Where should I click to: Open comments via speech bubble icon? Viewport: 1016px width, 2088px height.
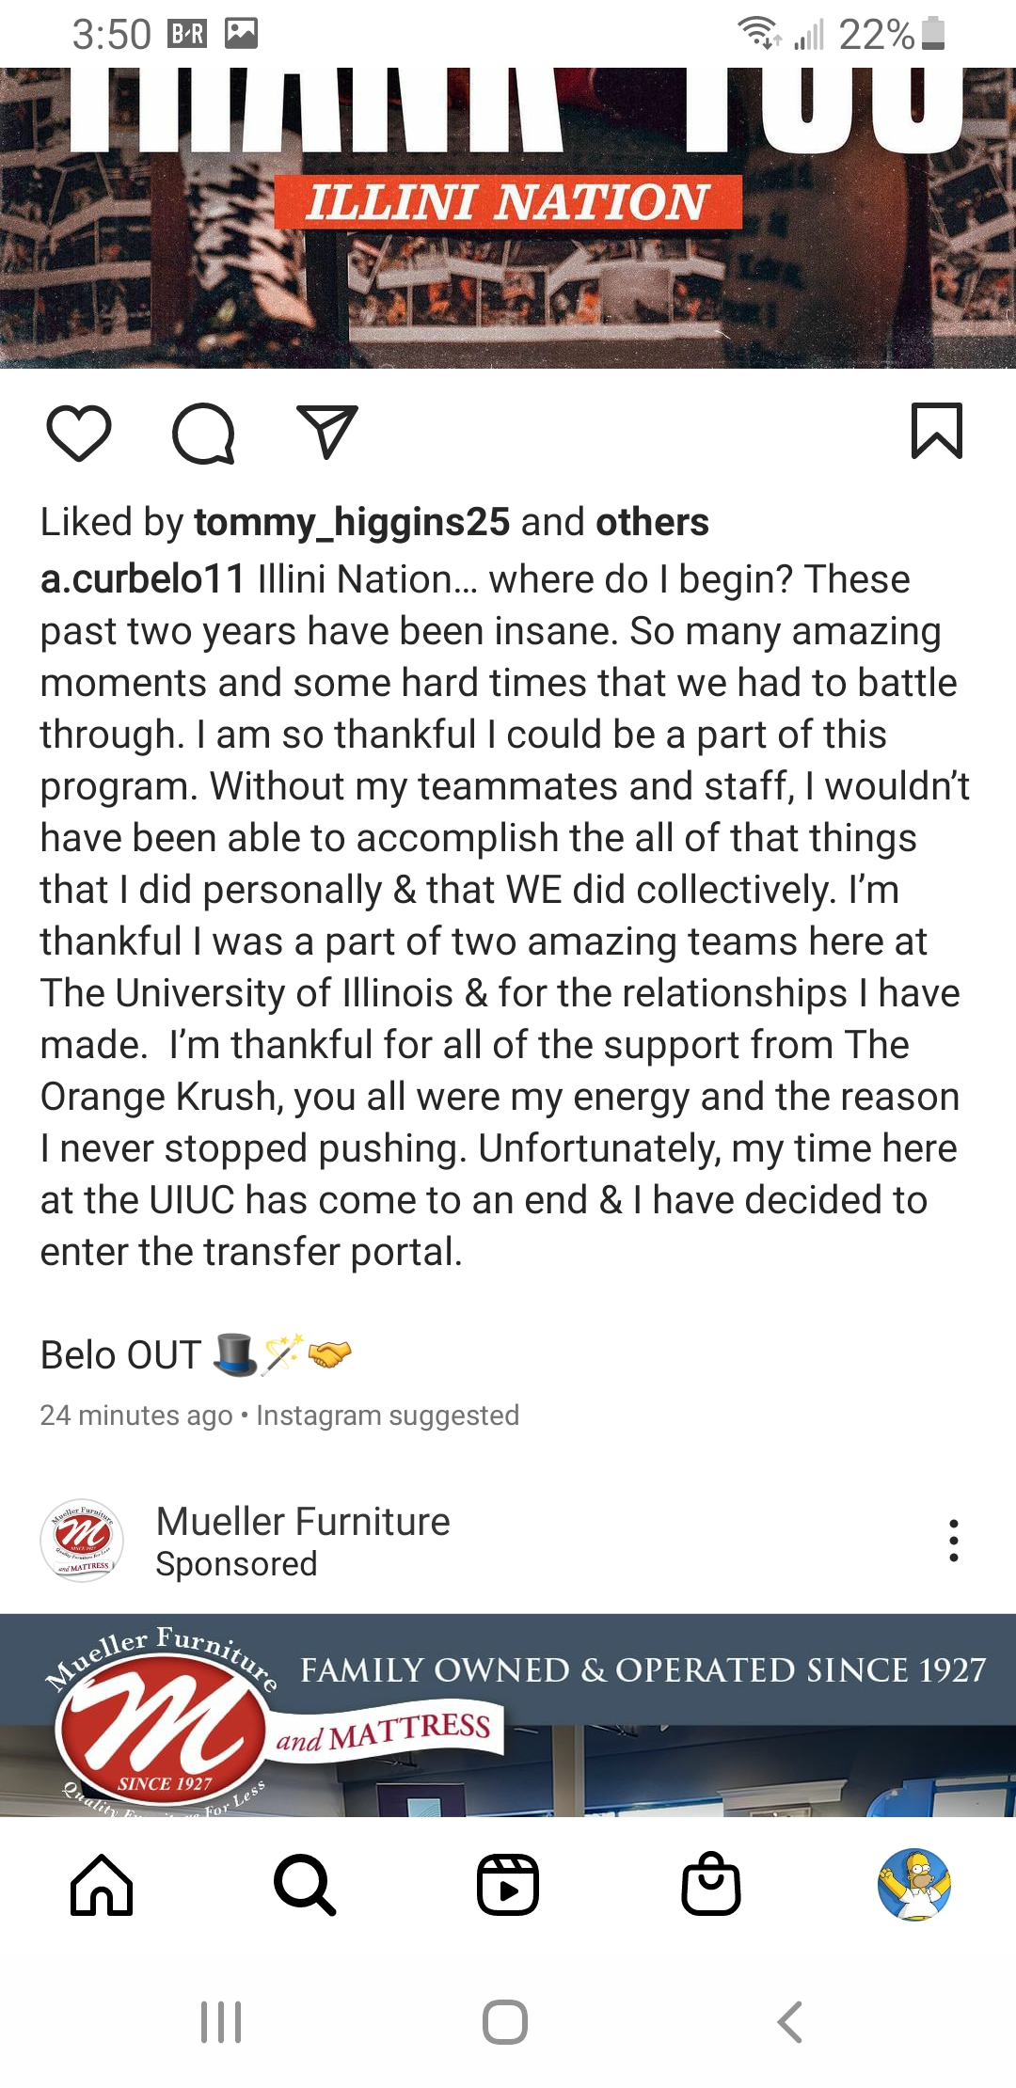203,434
